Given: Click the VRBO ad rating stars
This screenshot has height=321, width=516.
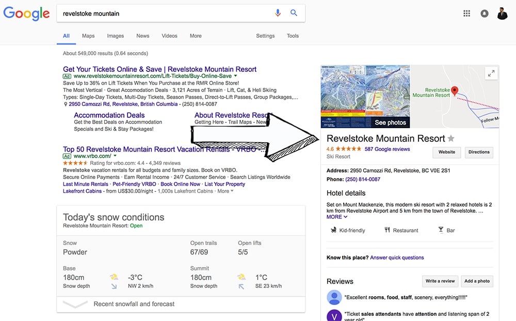Looking at the screenshot, I should tap(75, 163).
